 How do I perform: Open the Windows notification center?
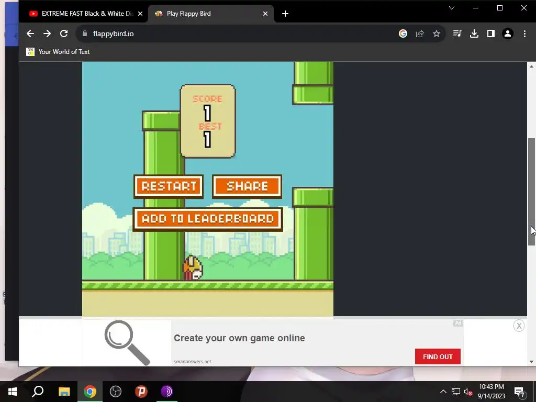tap(519, 392)
